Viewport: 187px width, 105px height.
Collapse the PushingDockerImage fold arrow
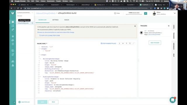40,77
